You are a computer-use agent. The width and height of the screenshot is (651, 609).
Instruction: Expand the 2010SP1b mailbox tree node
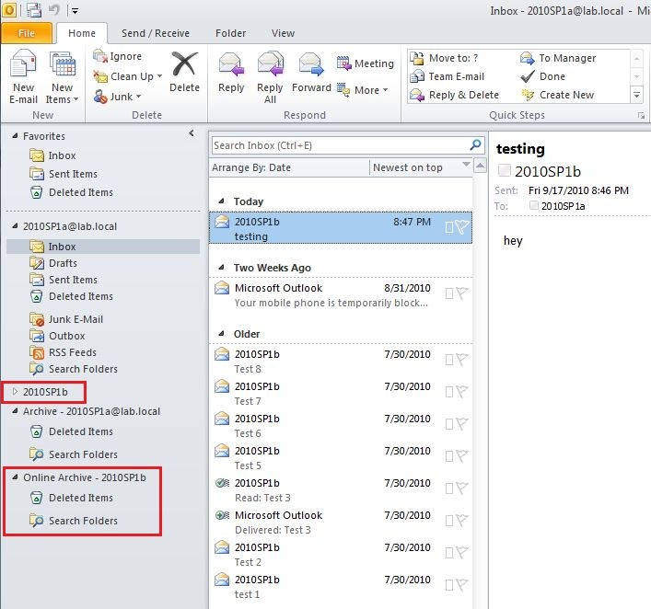[16, 392]
